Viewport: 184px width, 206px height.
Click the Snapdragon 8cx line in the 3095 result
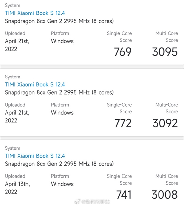(59, 21)
